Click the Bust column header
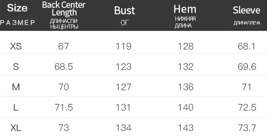The image size is (267, 137). 125,10
